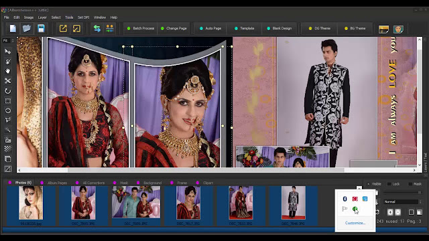This screenshot has width=429, height=241.
Task: Click the yellow export arrow icon
Action: (x=63, y=28)
